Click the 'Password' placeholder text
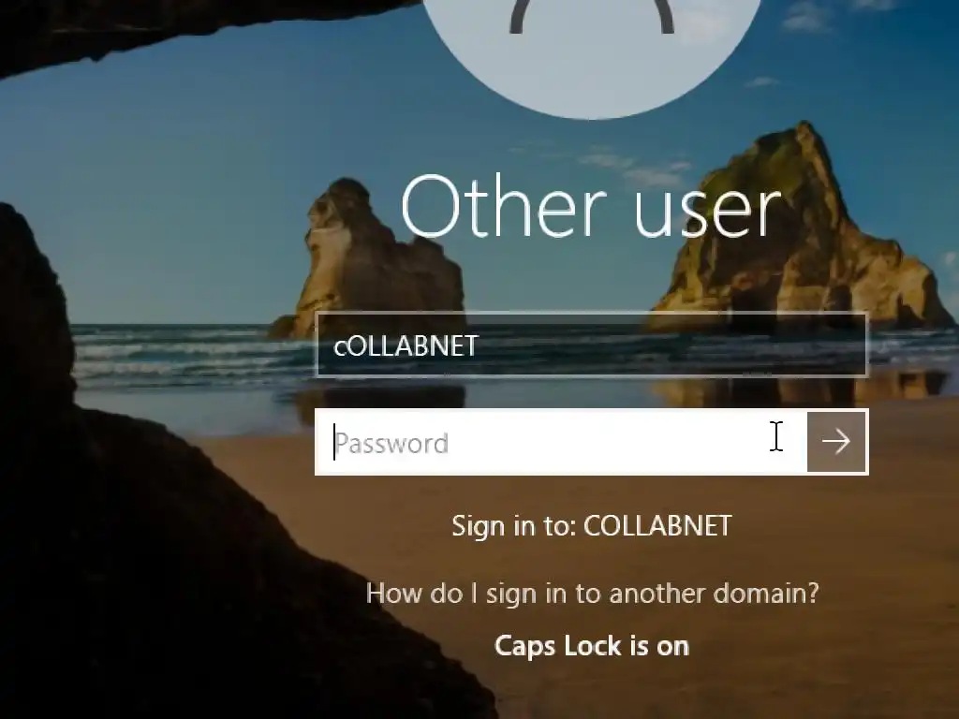This screenshot has width=959, height=719. pyautogui.click(x=391, y=443)
